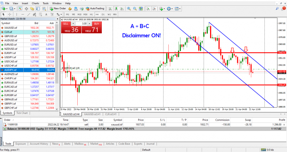The height and width of the screenshot is (152, 287).
Task: Toggle the Market Watch window icon
Action: (21, 8)
